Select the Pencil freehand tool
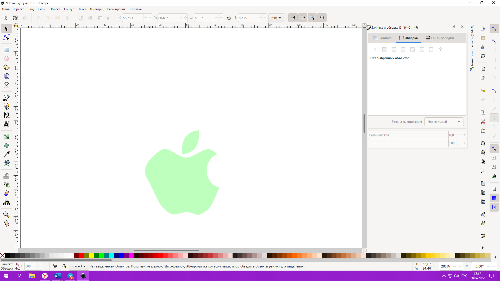 click(6, 106)
